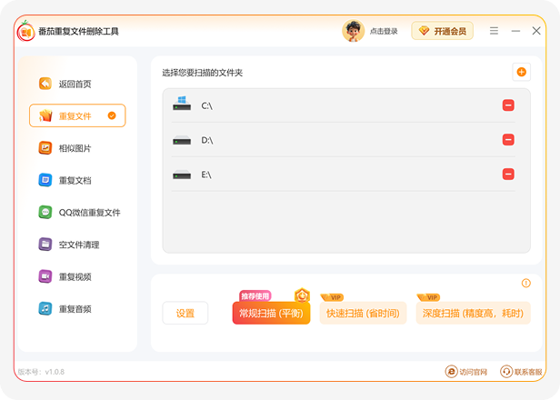Screen dimensions: 560x400
Task: Go to 返回首页 in sidebar
Action: point(75,84)
